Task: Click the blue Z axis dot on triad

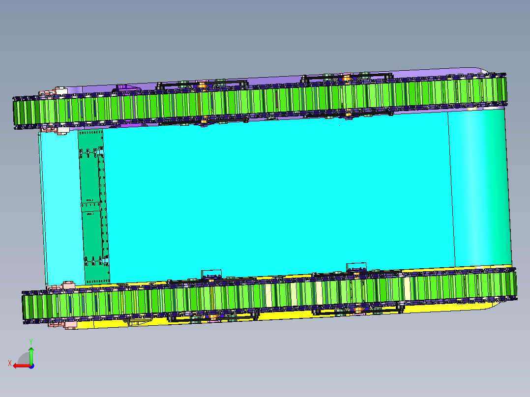Action: click(x=31, y=366)
